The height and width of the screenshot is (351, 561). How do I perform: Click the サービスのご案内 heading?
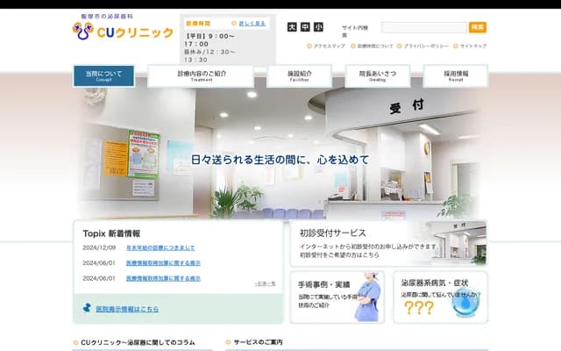(258, 342)
